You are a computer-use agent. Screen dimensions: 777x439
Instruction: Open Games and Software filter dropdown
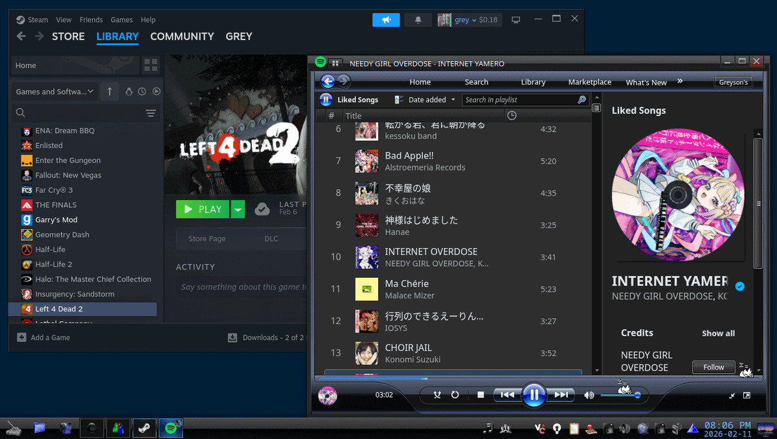54,91
